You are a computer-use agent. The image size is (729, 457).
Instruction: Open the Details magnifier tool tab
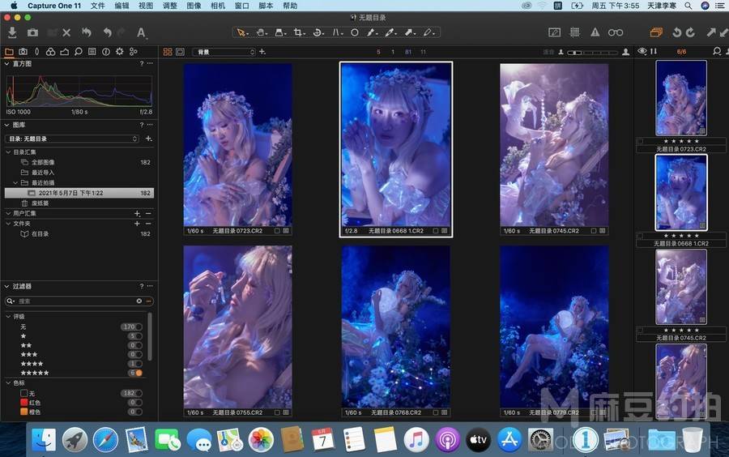(79, 52)
